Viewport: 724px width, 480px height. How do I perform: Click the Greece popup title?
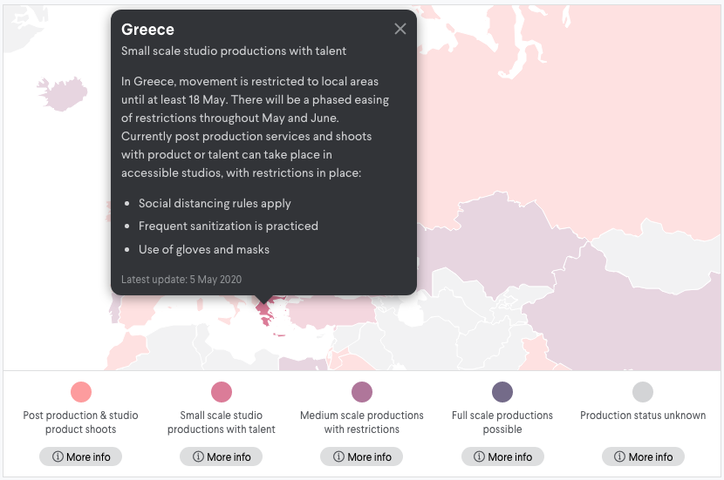tap(147, 30)
